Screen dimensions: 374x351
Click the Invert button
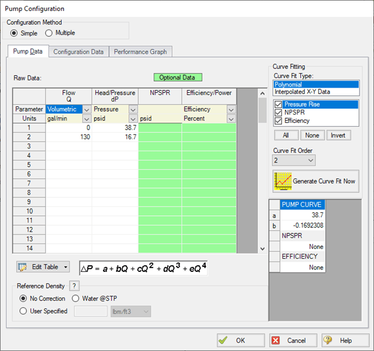[339, 136]
